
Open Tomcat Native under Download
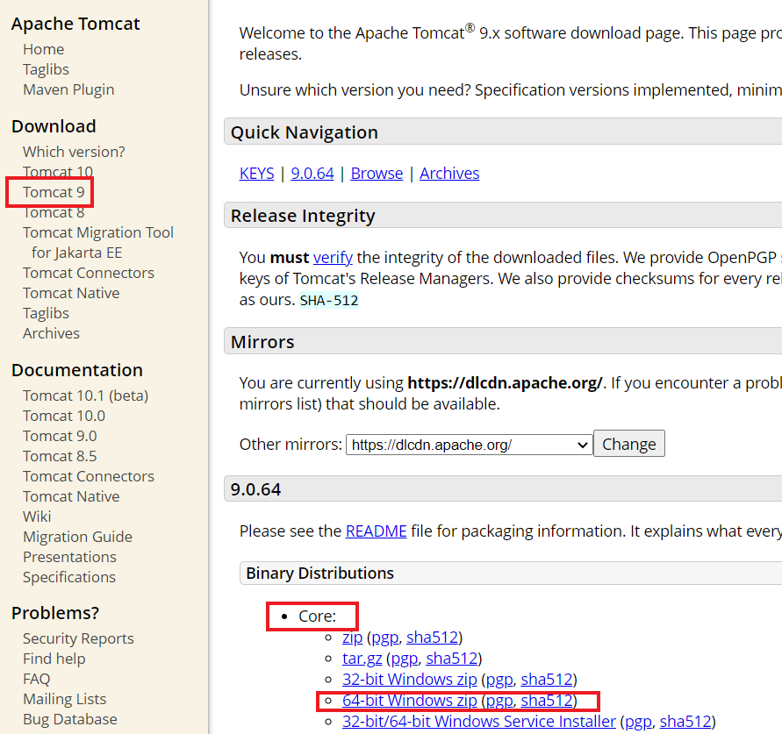(71, 293)
